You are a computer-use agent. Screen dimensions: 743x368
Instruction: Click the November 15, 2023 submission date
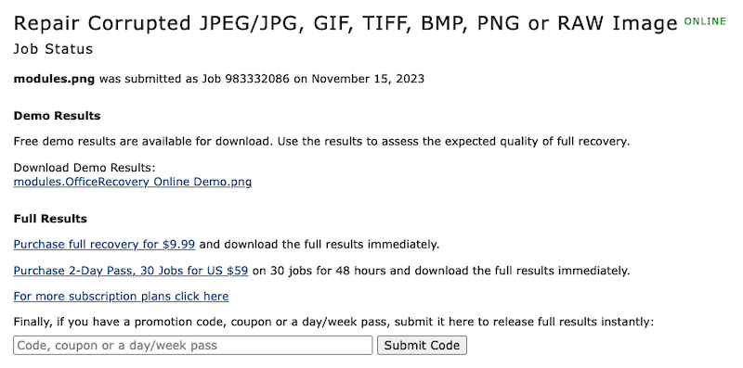(368, 79)
